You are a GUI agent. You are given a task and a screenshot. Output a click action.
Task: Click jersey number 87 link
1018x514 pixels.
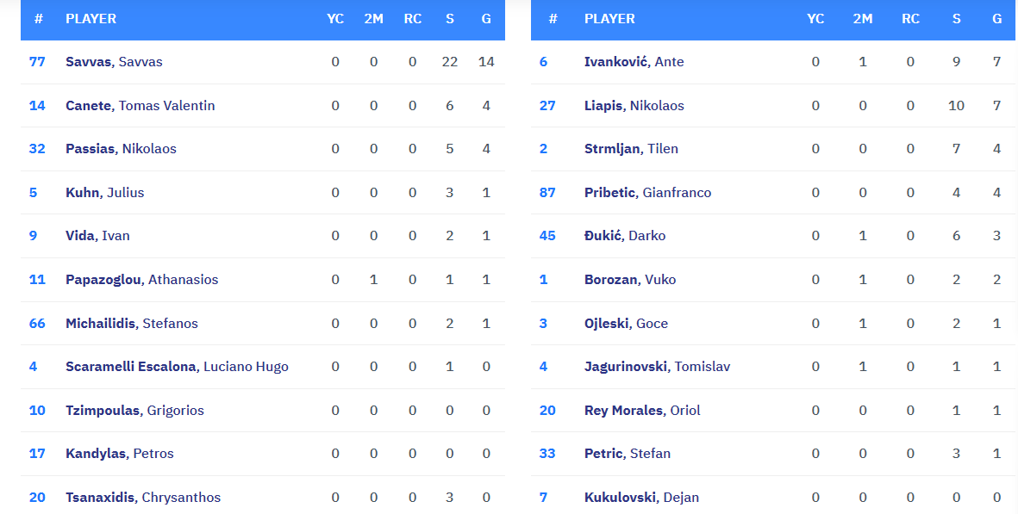click(547, 193)
